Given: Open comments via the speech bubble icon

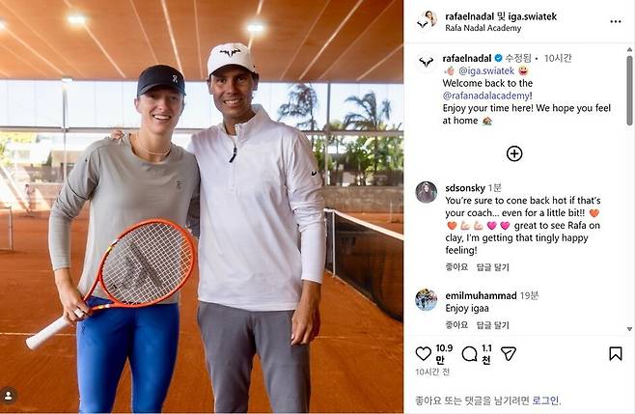Looking at the screenshot, I should click(469, 353).
